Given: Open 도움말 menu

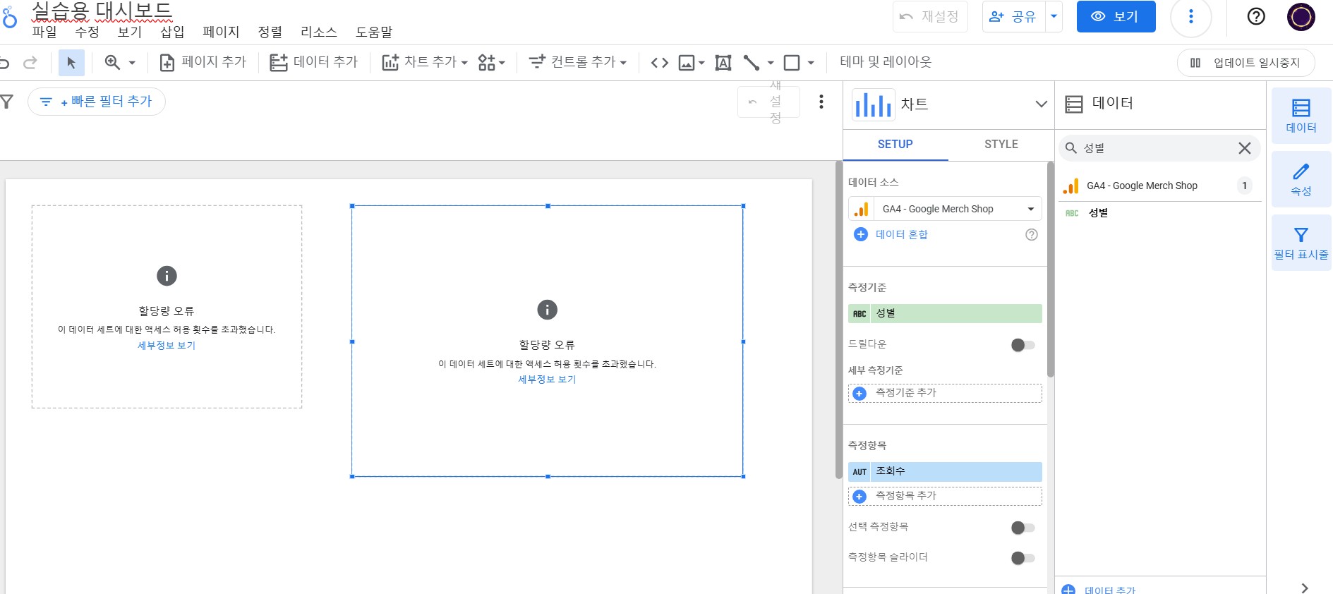Looking at the screenshot, I should coord(373,32).
